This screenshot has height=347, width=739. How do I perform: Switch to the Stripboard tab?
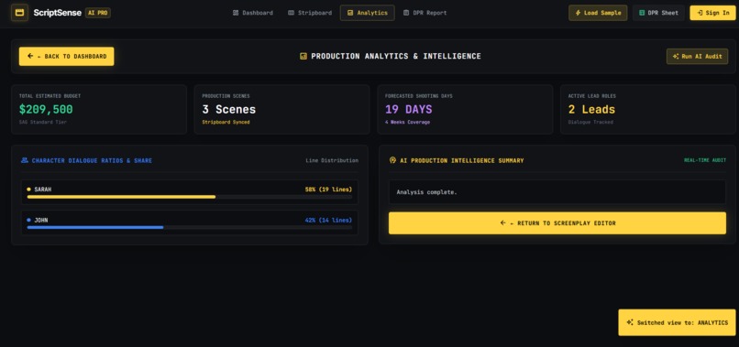[x=310, y=13]
